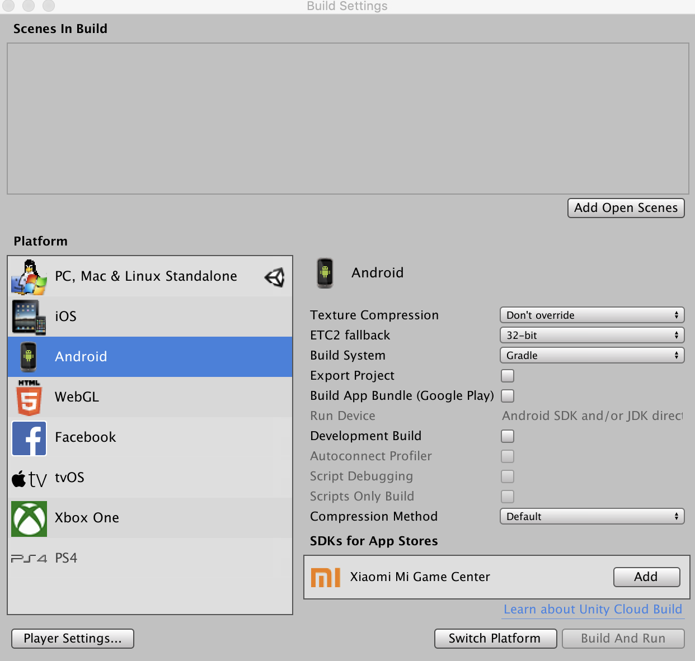This screenshot has height=661, width=695.
Task: Toggle the Scripts Only Build checkbox
Action: point(508,497)
